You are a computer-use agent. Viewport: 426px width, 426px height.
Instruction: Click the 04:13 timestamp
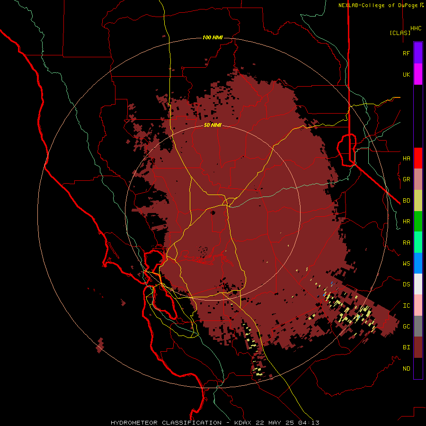pos(308,423)
